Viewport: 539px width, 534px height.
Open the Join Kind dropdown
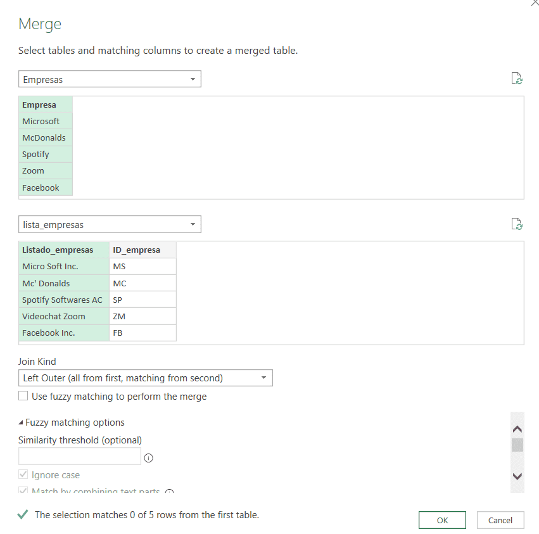click(x=146, y=378)
